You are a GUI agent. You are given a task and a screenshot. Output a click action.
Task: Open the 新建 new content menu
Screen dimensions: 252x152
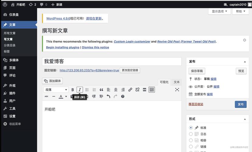(x=57, y=5)
